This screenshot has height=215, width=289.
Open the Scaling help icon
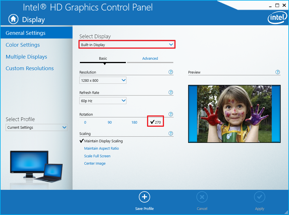point(171,133)
